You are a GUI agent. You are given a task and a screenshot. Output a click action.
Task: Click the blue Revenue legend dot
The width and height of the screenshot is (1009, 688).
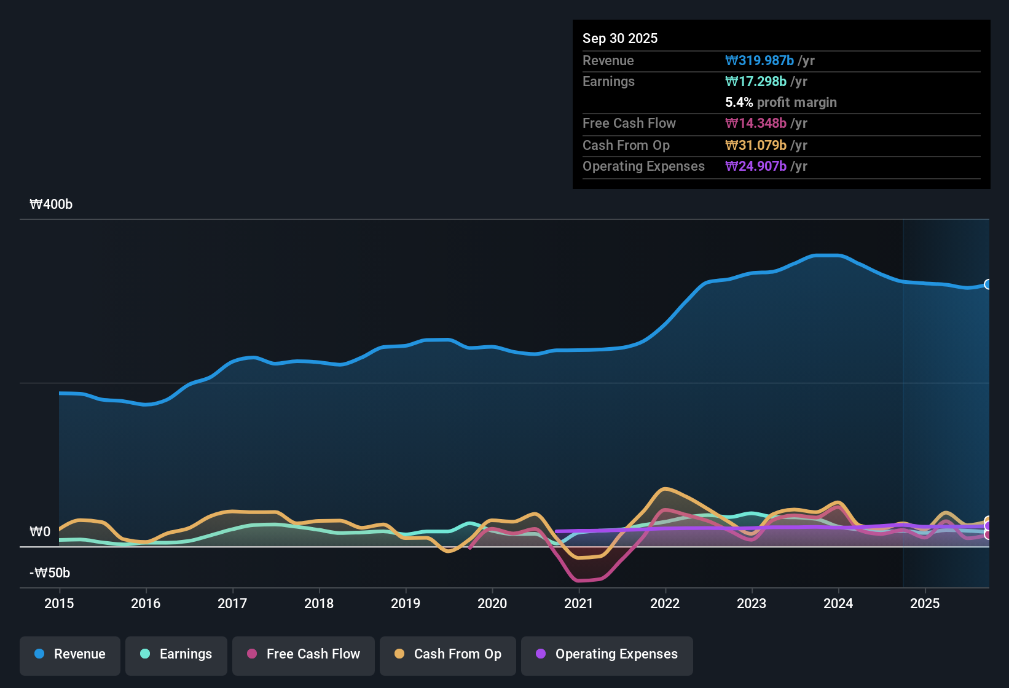pyautogui.click(x=39, y=654)
